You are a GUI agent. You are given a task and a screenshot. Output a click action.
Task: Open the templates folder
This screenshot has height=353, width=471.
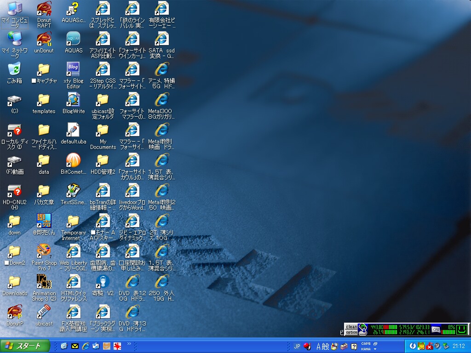[x=44, y=103]
